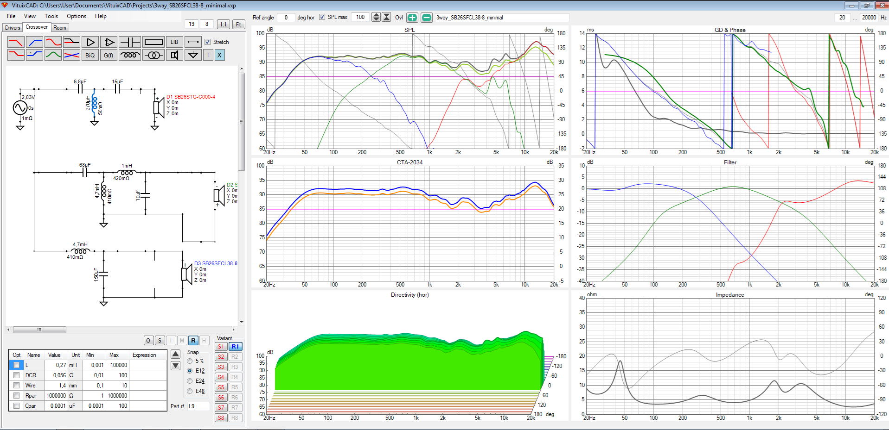
Task: Add green peak band-pass filter block
Action: tap(53, 55)
